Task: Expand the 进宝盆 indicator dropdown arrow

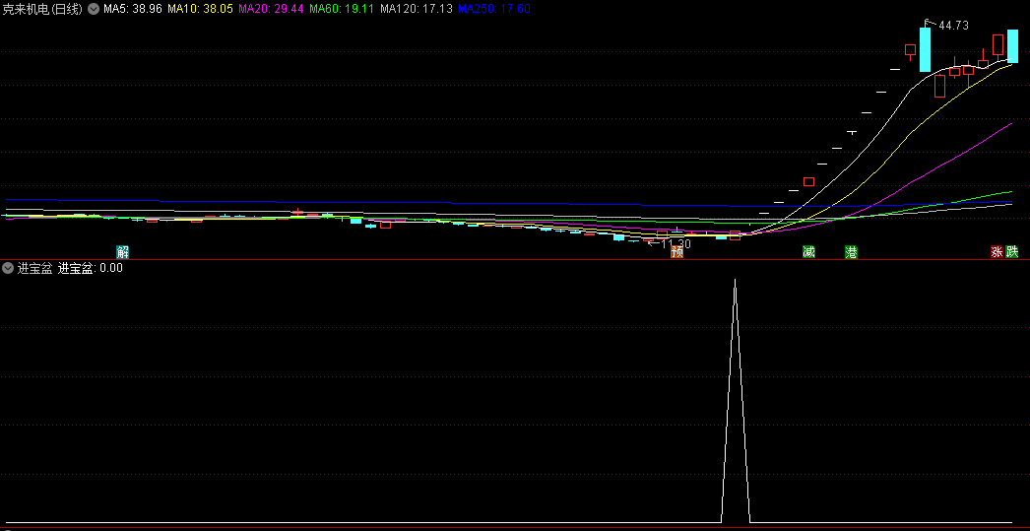Action: (8, 268)
